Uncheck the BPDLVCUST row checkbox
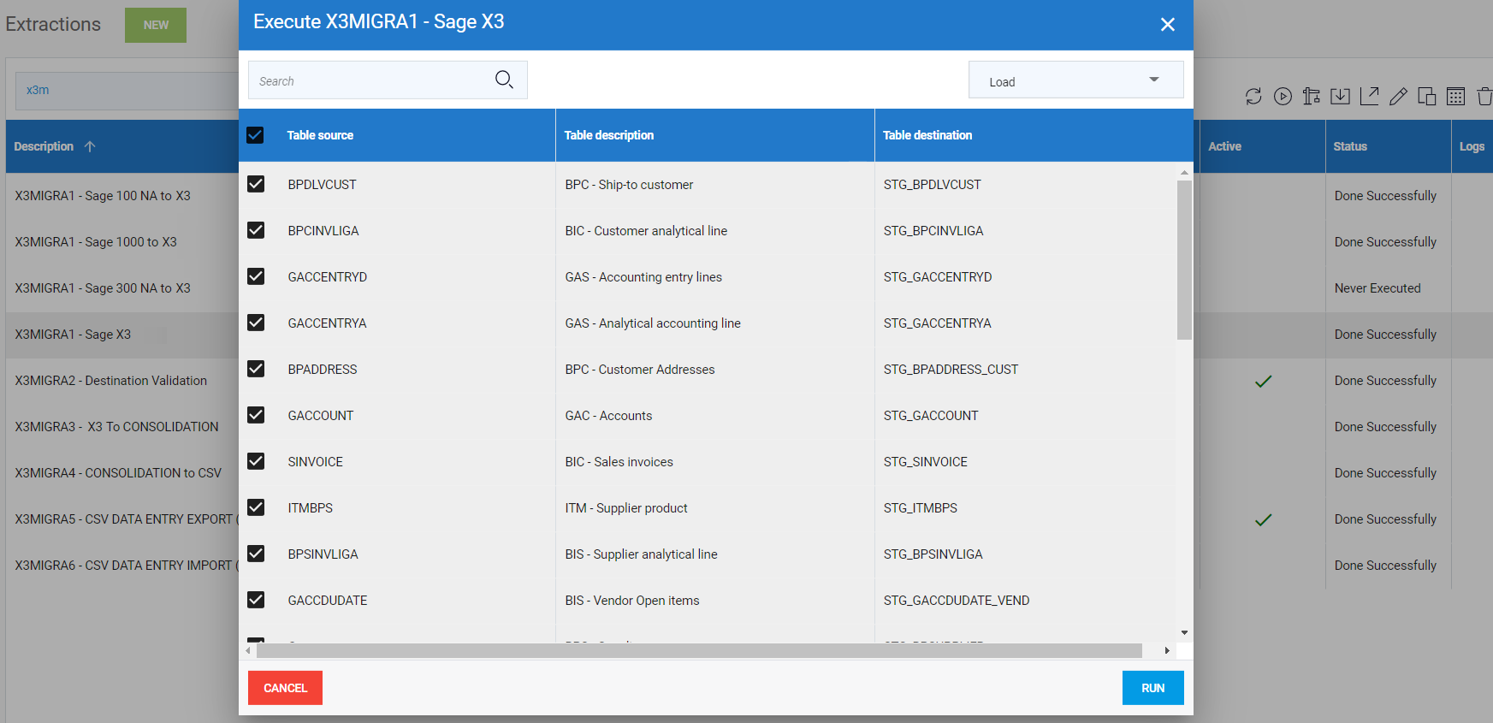This screenshot has height=723, width=1493. [x=256, y=184]
